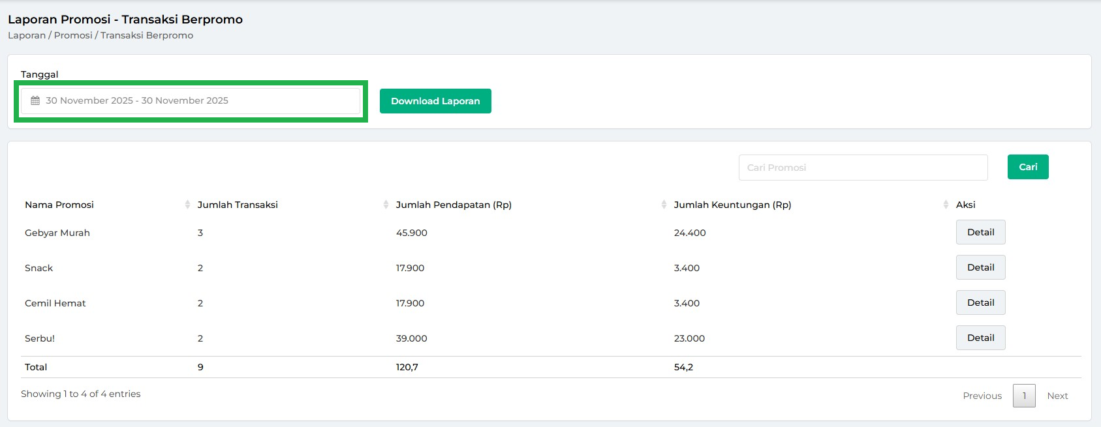The width and height of the screenshot is (1101, 427).
Task: Click the Aksi column header
Action: [x=965, y=205]
